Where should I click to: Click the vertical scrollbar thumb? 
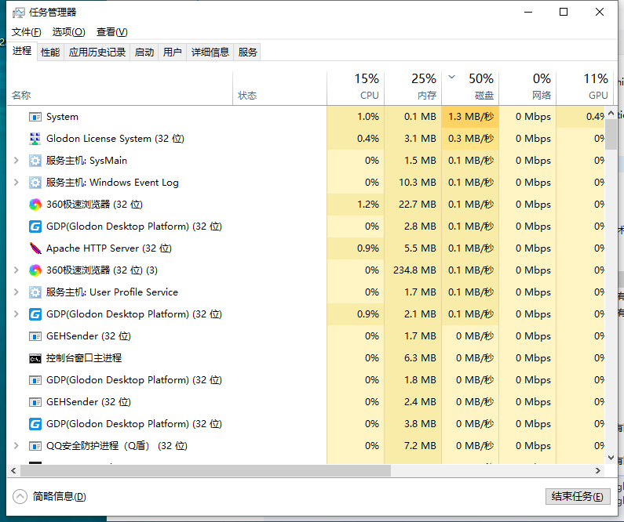(x=611, y=134)
